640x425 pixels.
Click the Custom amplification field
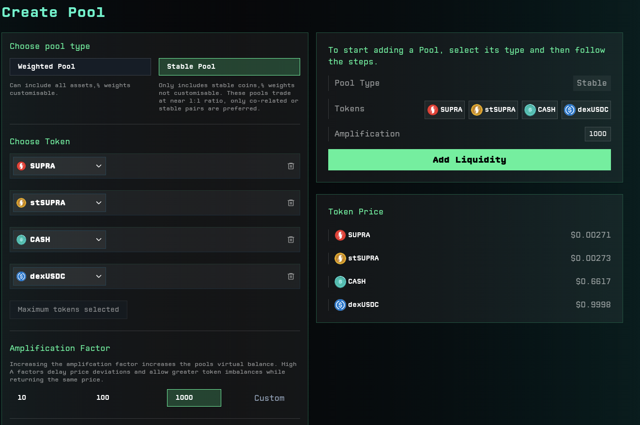click(269, 398)
